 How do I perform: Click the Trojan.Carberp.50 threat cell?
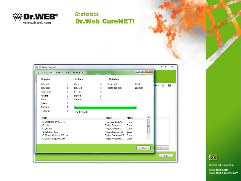(x=114, y=132)
